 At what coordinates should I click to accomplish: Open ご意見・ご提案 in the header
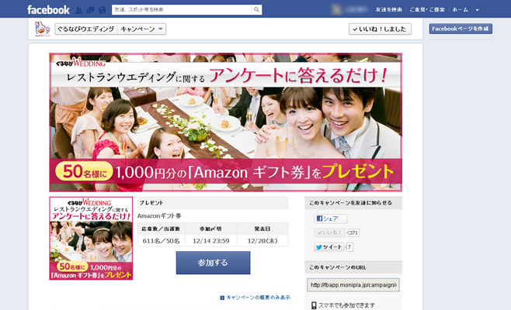tap(427, 10)
